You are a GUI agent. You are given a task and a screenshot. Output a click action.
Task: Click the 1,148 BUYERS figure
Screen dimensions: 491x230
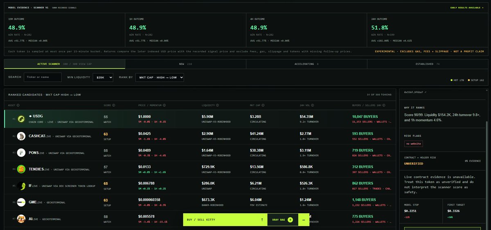coord(364,200)
